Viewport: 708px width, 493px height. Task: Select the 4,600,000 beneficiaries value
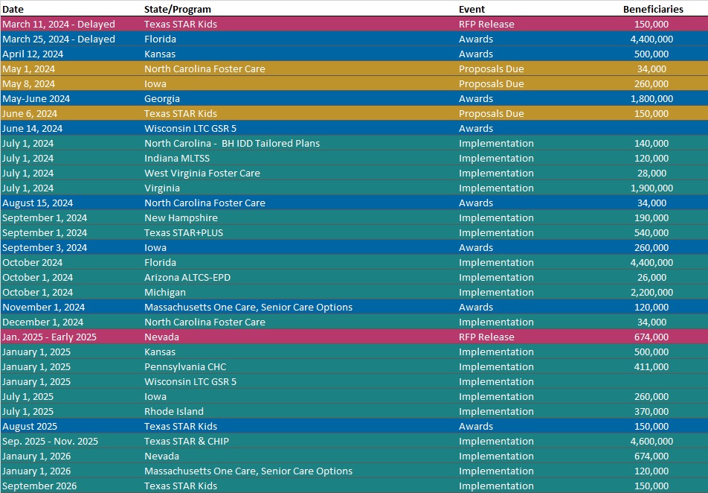pos(651,441)
